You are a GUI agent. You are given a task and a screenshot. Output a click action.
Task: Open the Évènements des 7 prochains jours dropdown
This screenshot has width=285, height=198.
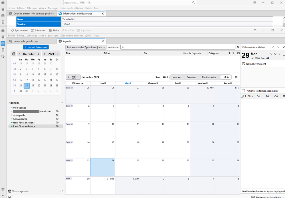[86, 47]
